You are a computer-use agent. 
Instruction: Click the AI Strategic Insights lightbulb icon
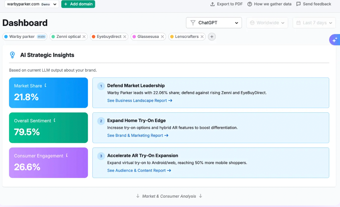coord(13,55)
